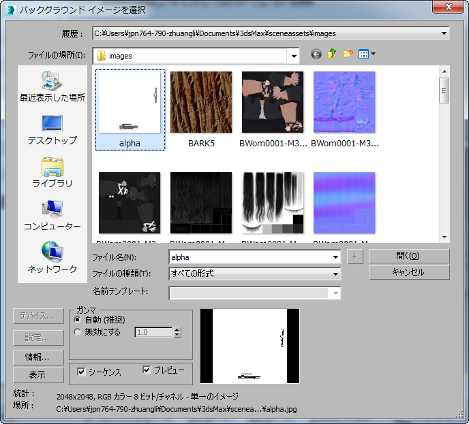
Task: Select the dark hair texture thumbnail
Action: (x=201, y=203)
